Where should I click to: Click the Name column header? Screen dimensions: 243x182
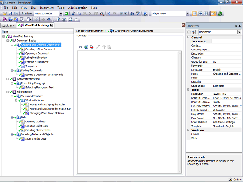[37, 31]
